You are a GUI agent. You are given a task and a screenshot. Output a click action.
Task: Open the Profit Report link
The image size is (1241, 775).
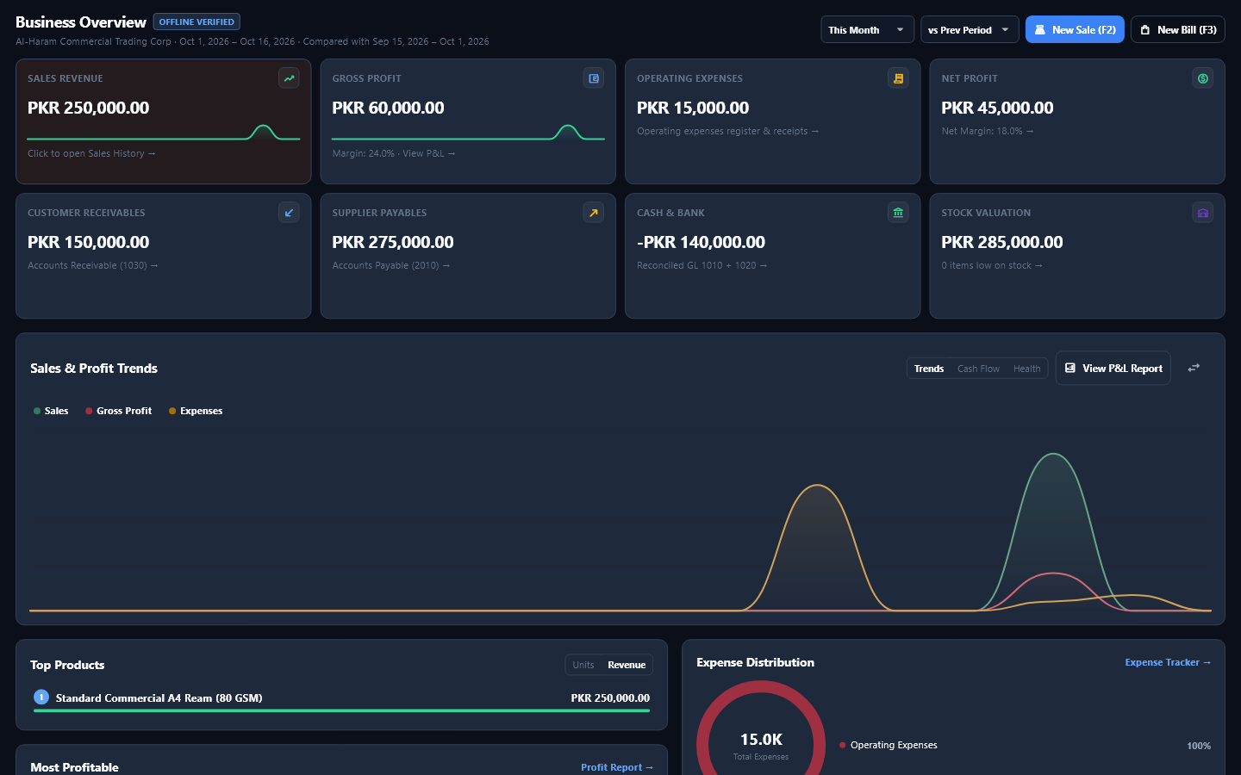(x=617, y=767)
